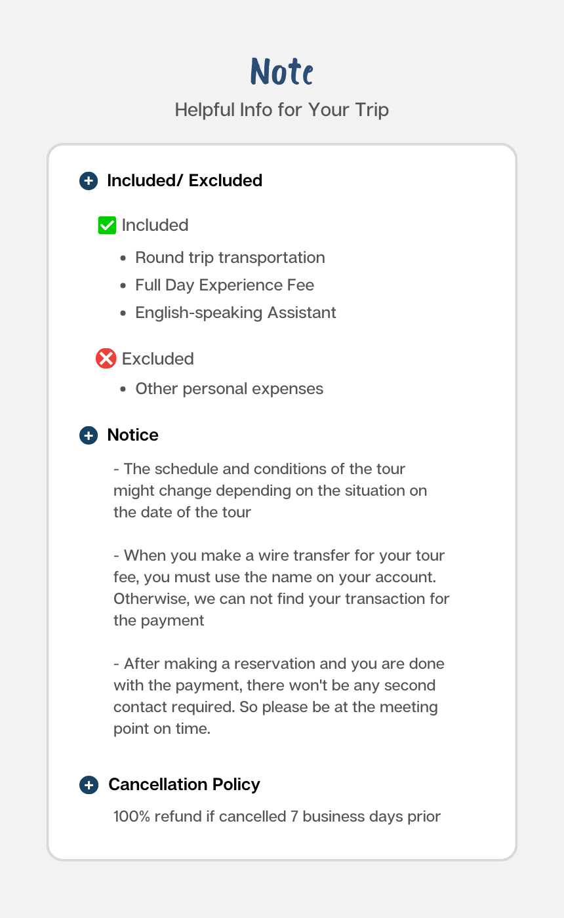Expand the Cancellation Policy heading
This screenshot has height=918, width=564.
coord(184,784)
